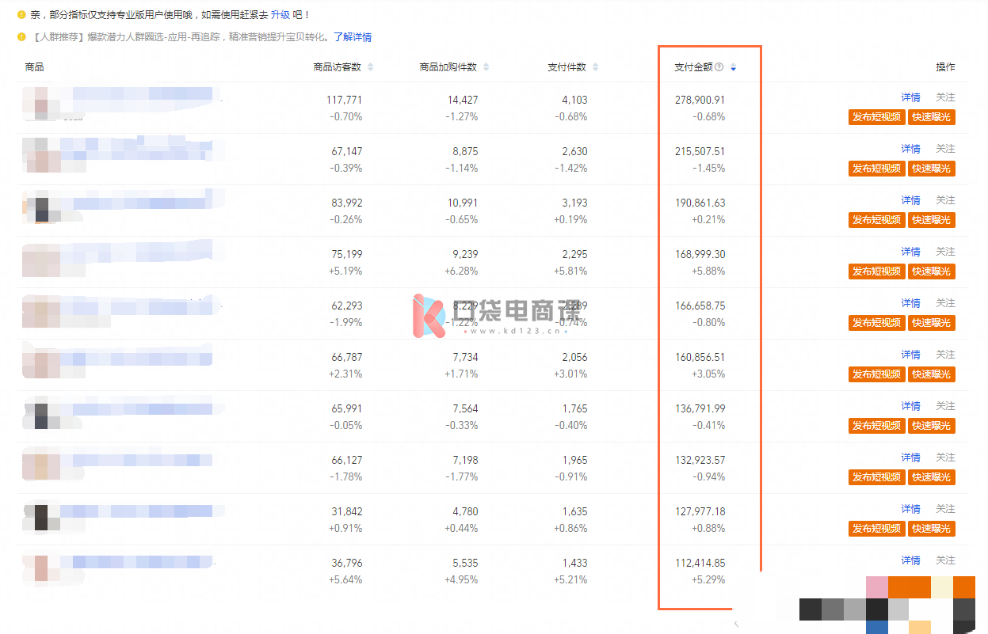The image size is (988, 634).
Task: Open 了解详情 link in 人群推荐 notice
Action: [x=352, y=37]
